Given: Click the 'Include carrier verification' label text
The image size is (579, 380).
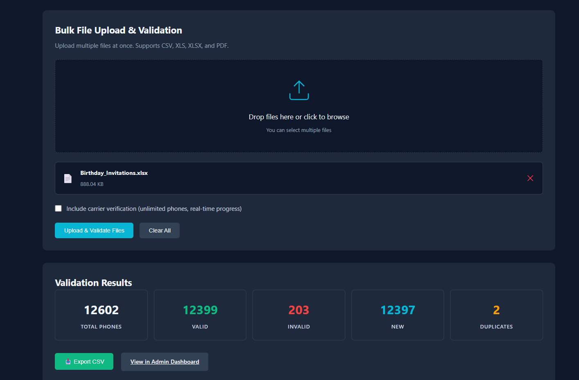Looking at the screenshot, I should coord(154,209).
